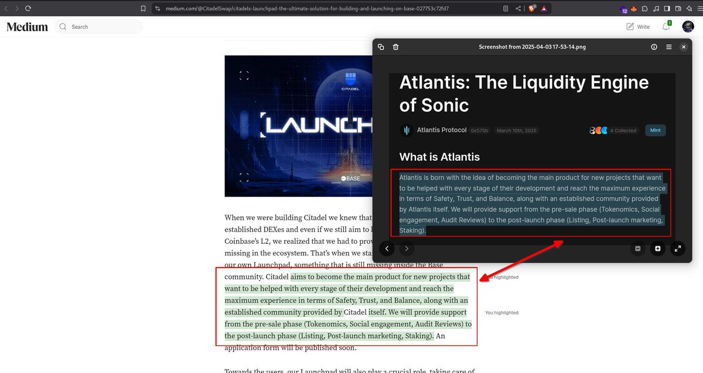This screenshot has width=703, height=373.
Task: Zoom out with the minus button in viewer
Action: click(637, 248)
